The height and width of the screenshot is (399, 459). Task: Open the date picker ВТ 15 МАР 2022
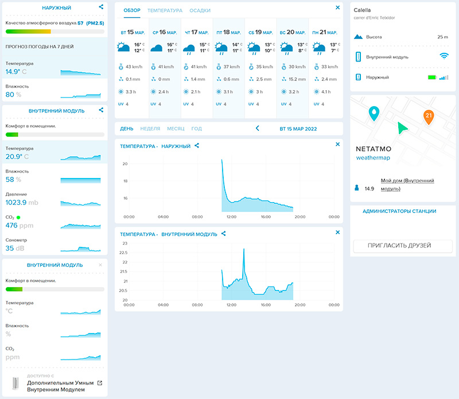298,129
